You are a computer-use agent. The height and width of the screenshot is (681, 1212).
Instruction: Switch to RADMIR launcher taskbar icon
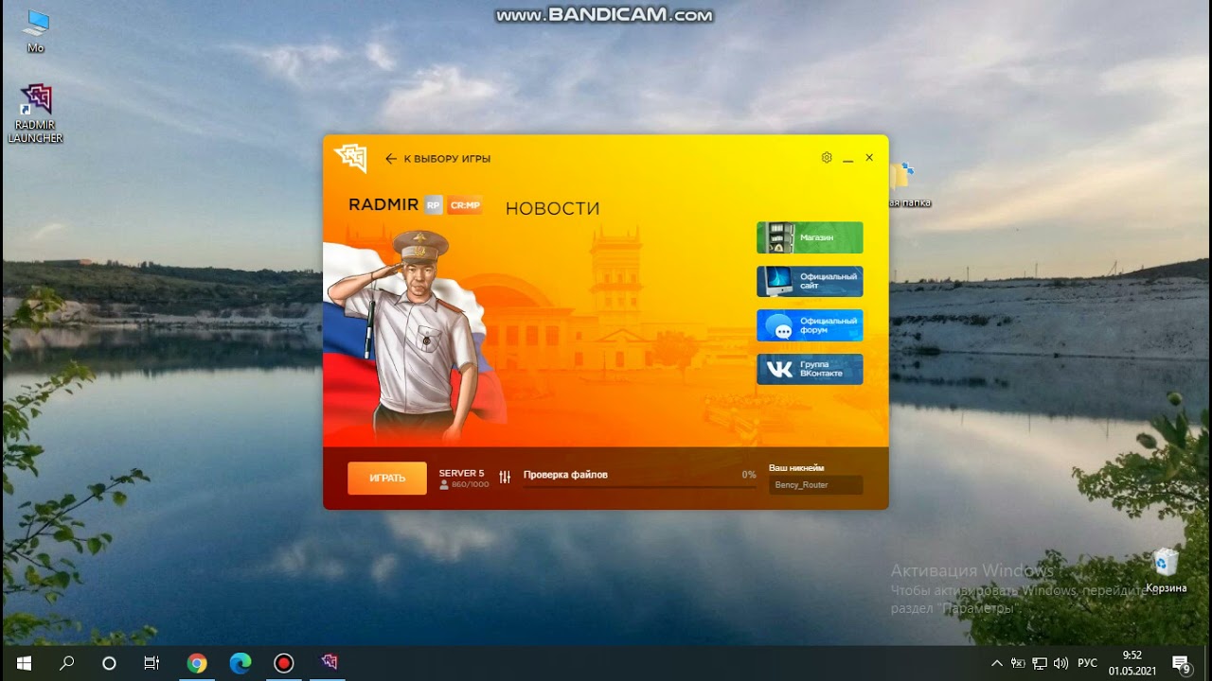tap(329, 663)
